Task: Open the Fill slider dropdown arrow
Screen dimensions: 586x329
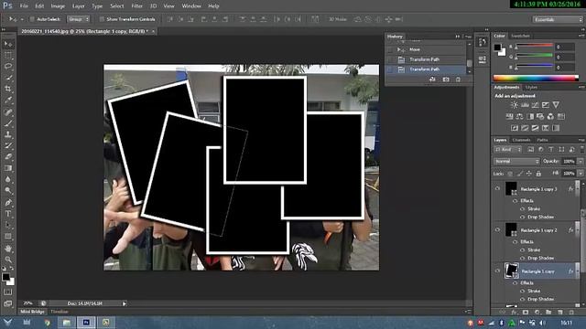Action: pyautogui.click(x=581, y=174)
